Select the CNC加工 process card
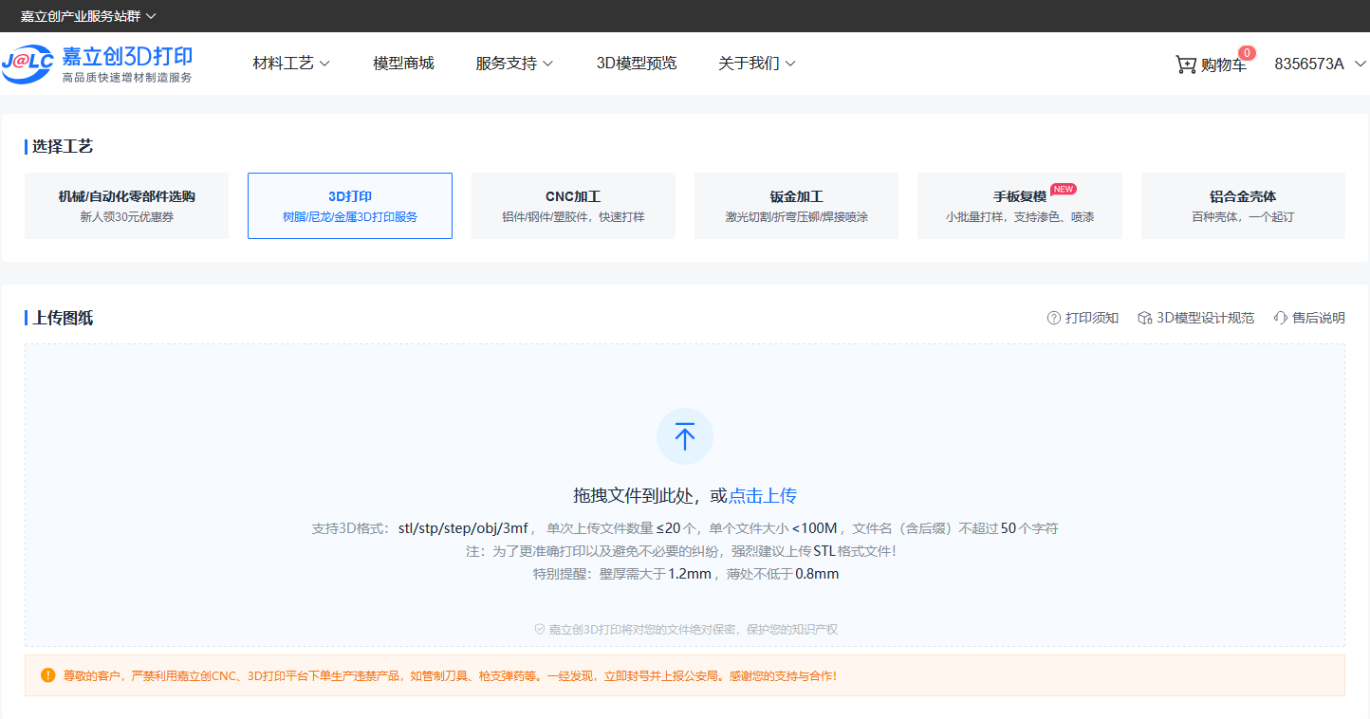Screen dimensions: 1370x719 point(573,206)
